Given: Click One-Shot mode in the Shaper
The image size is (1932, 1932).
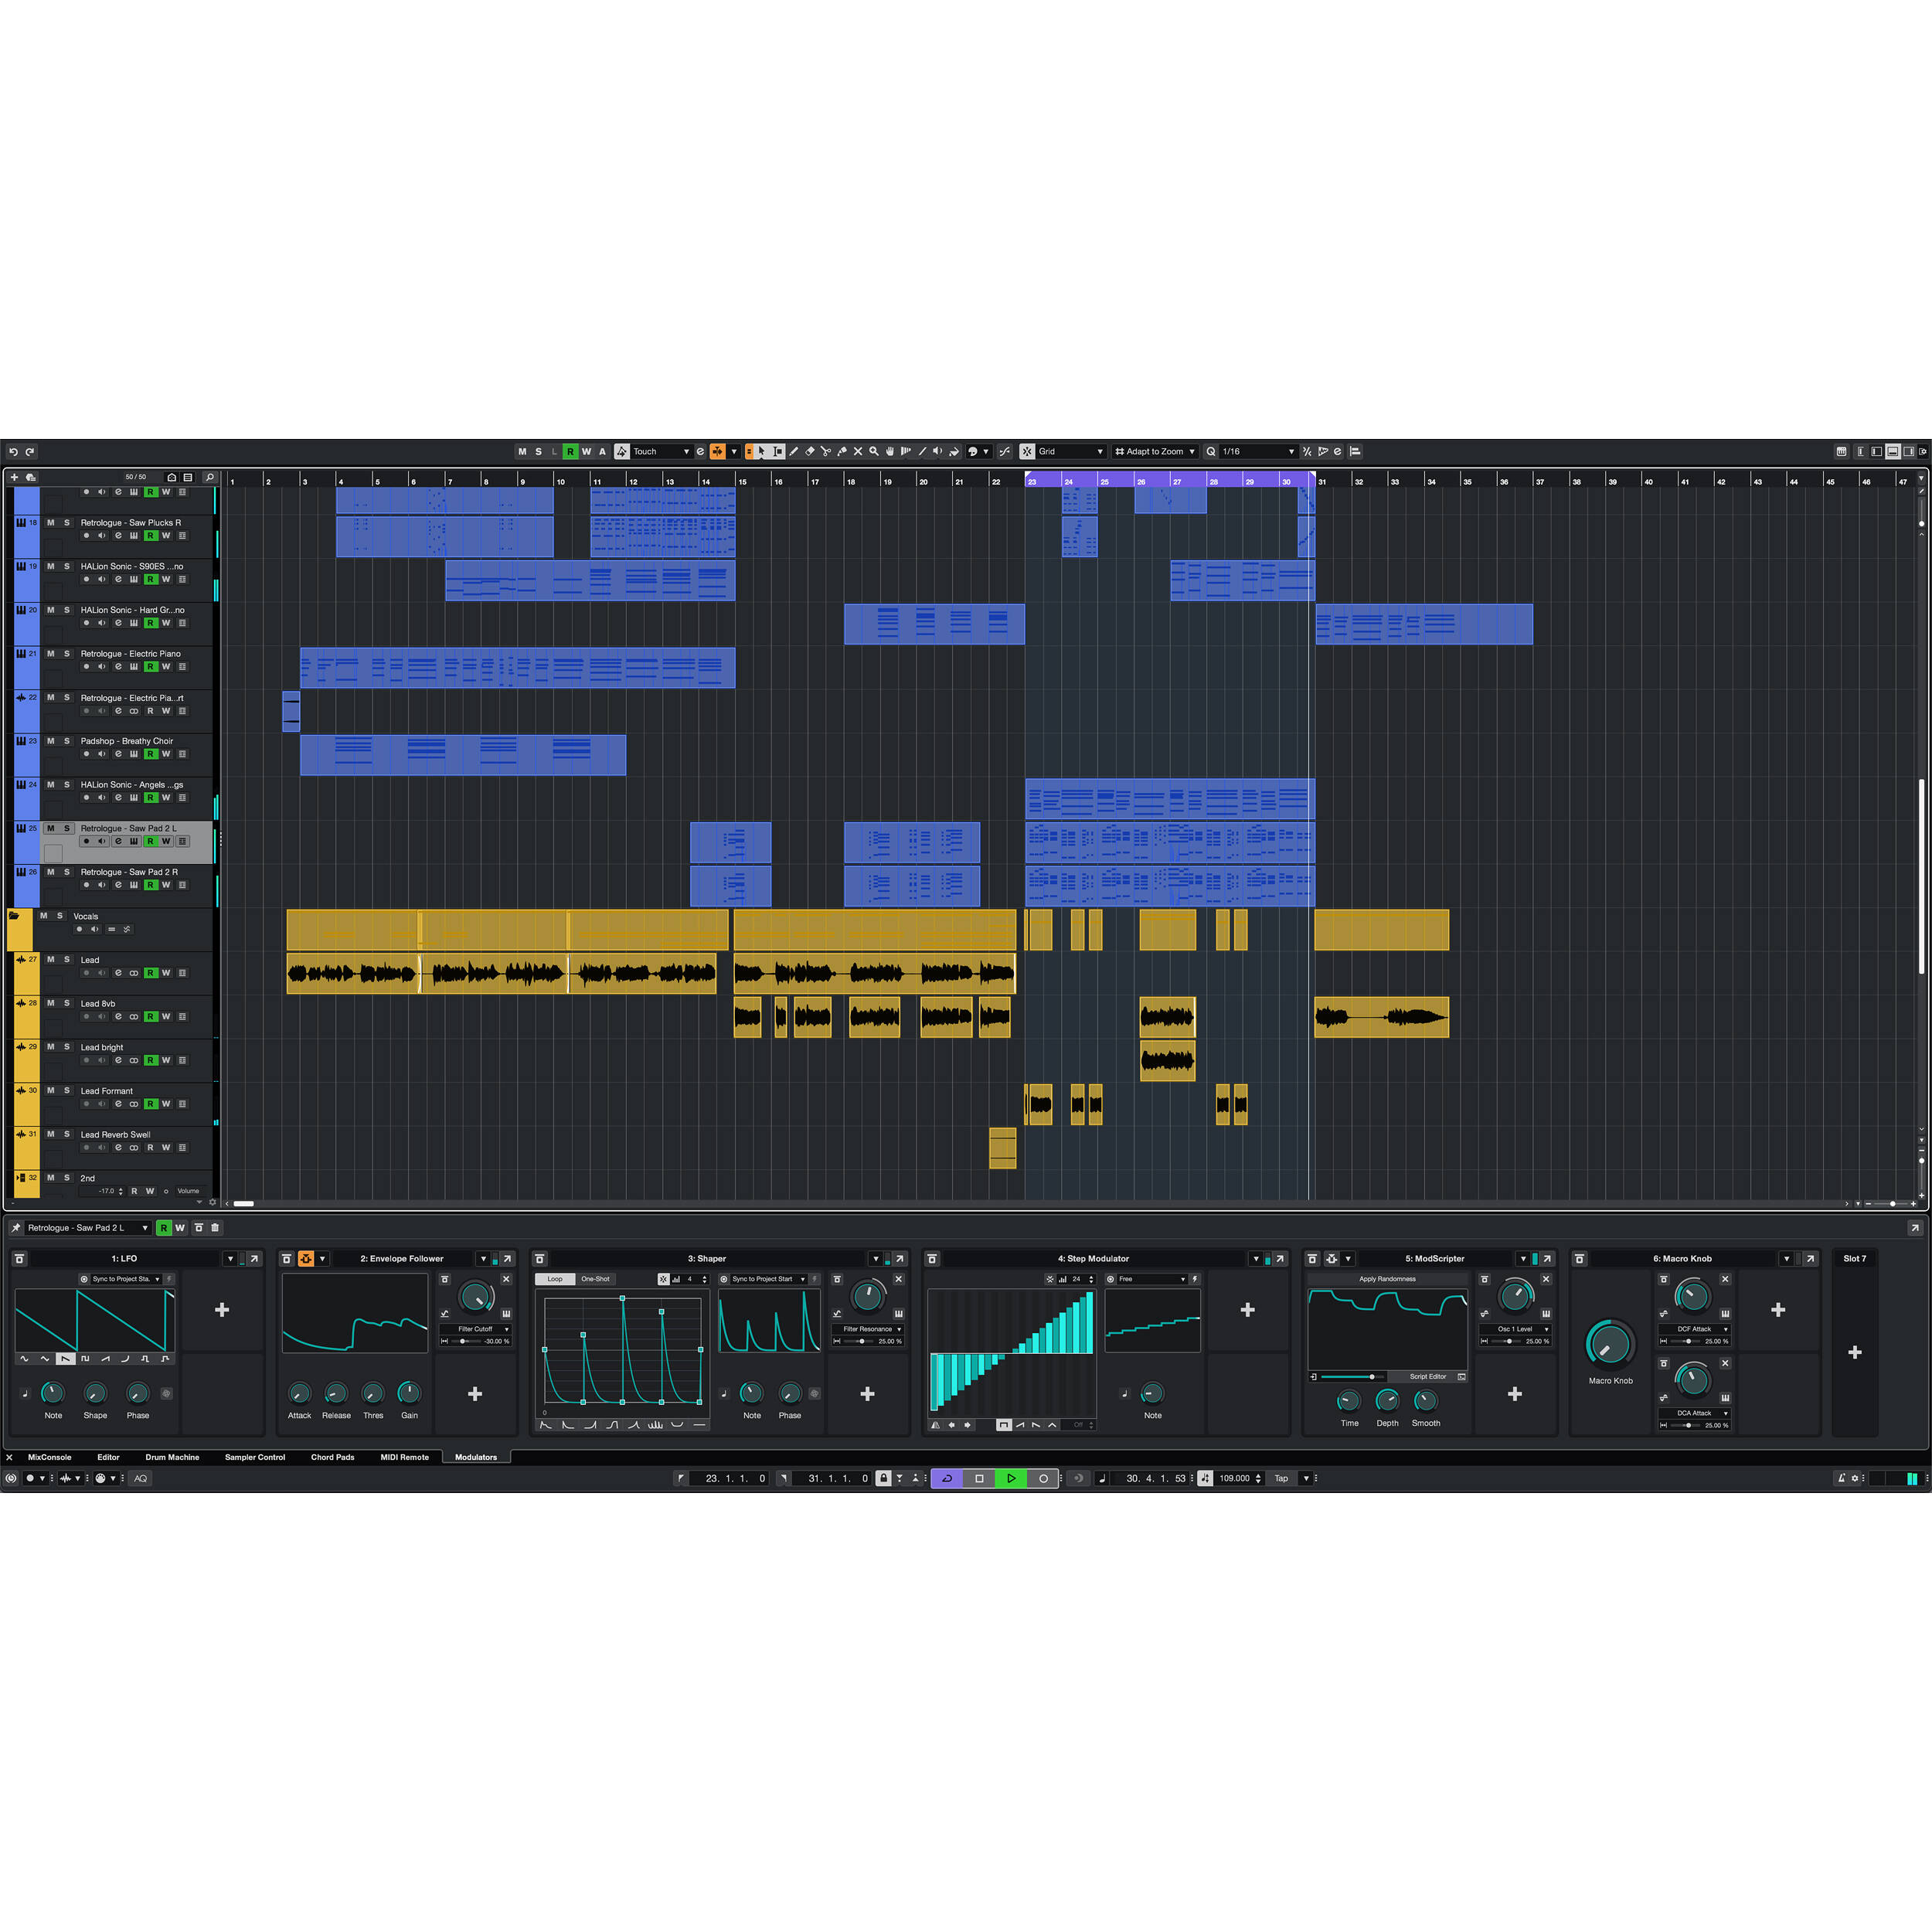Looking at the screenshot, I should [595, 1279].
